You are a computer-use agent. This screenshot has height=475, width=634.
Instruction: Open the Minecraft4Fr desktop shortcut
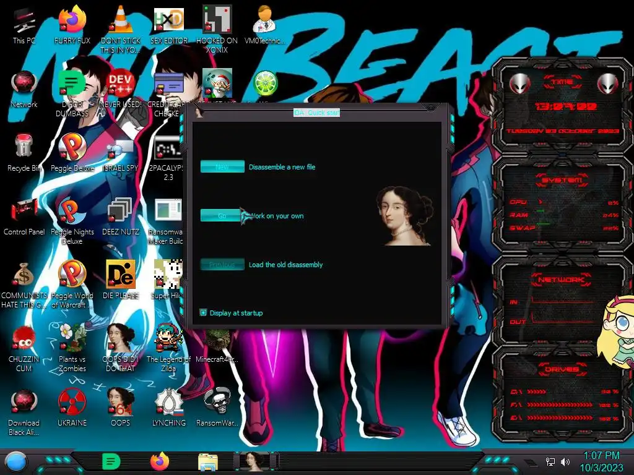217,346
